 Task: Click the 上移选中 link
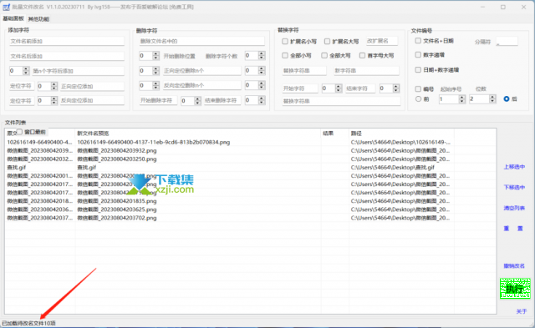(514, 167)
